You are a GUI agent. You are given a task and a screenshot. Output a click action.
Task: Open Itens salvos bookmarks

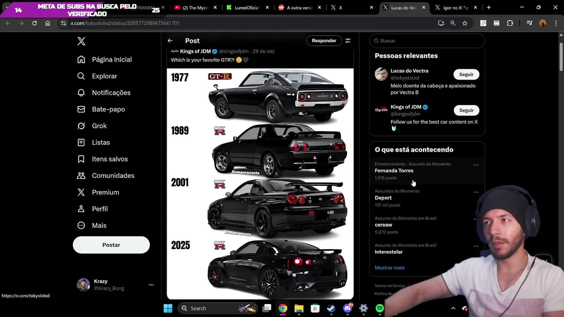pyautogui.click(x=103, y=159)
